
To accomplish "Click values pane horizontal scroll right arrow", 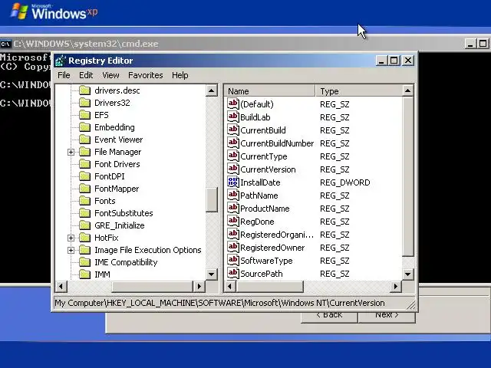I will click(x=396, y=286).
